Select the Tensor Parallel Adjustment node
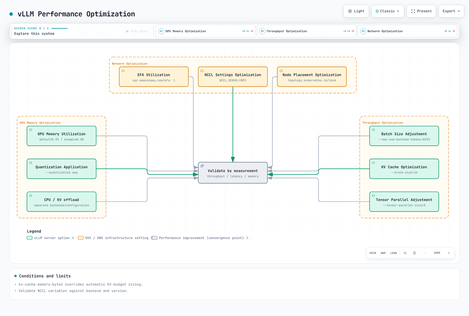This screenshot has width=469, height=316. tap(404, 202)
